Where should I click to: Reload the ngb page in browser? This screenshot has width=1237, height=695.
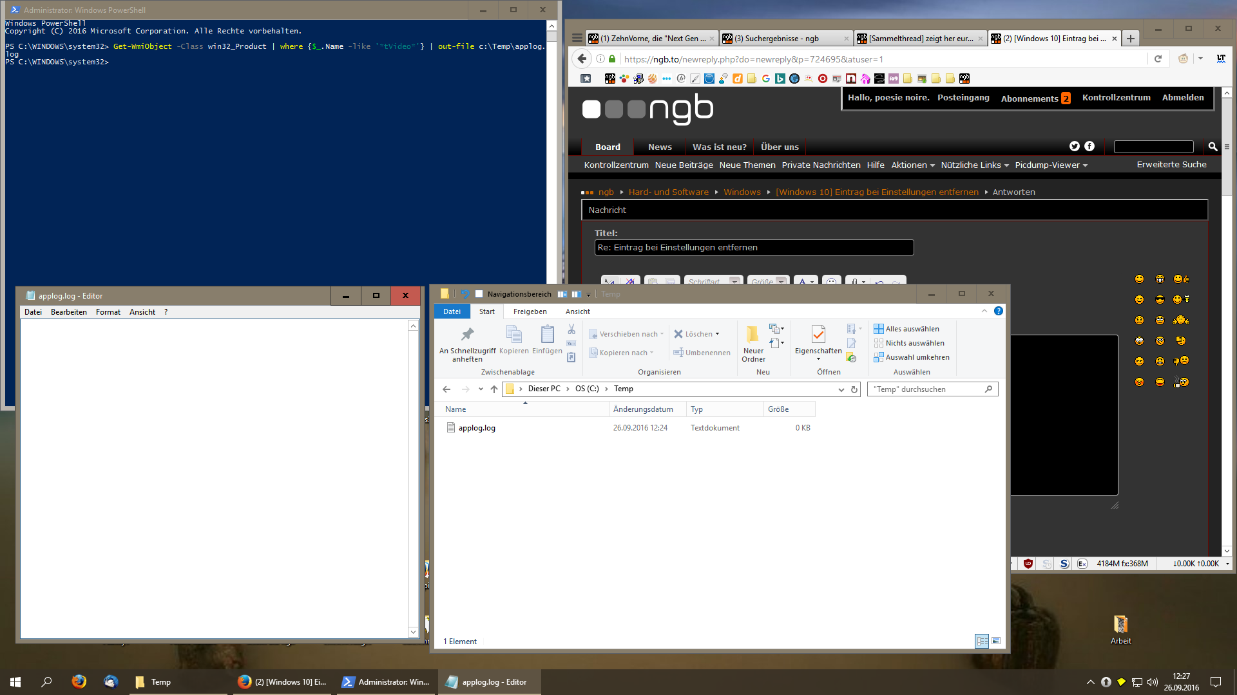tap(1158, 59)
